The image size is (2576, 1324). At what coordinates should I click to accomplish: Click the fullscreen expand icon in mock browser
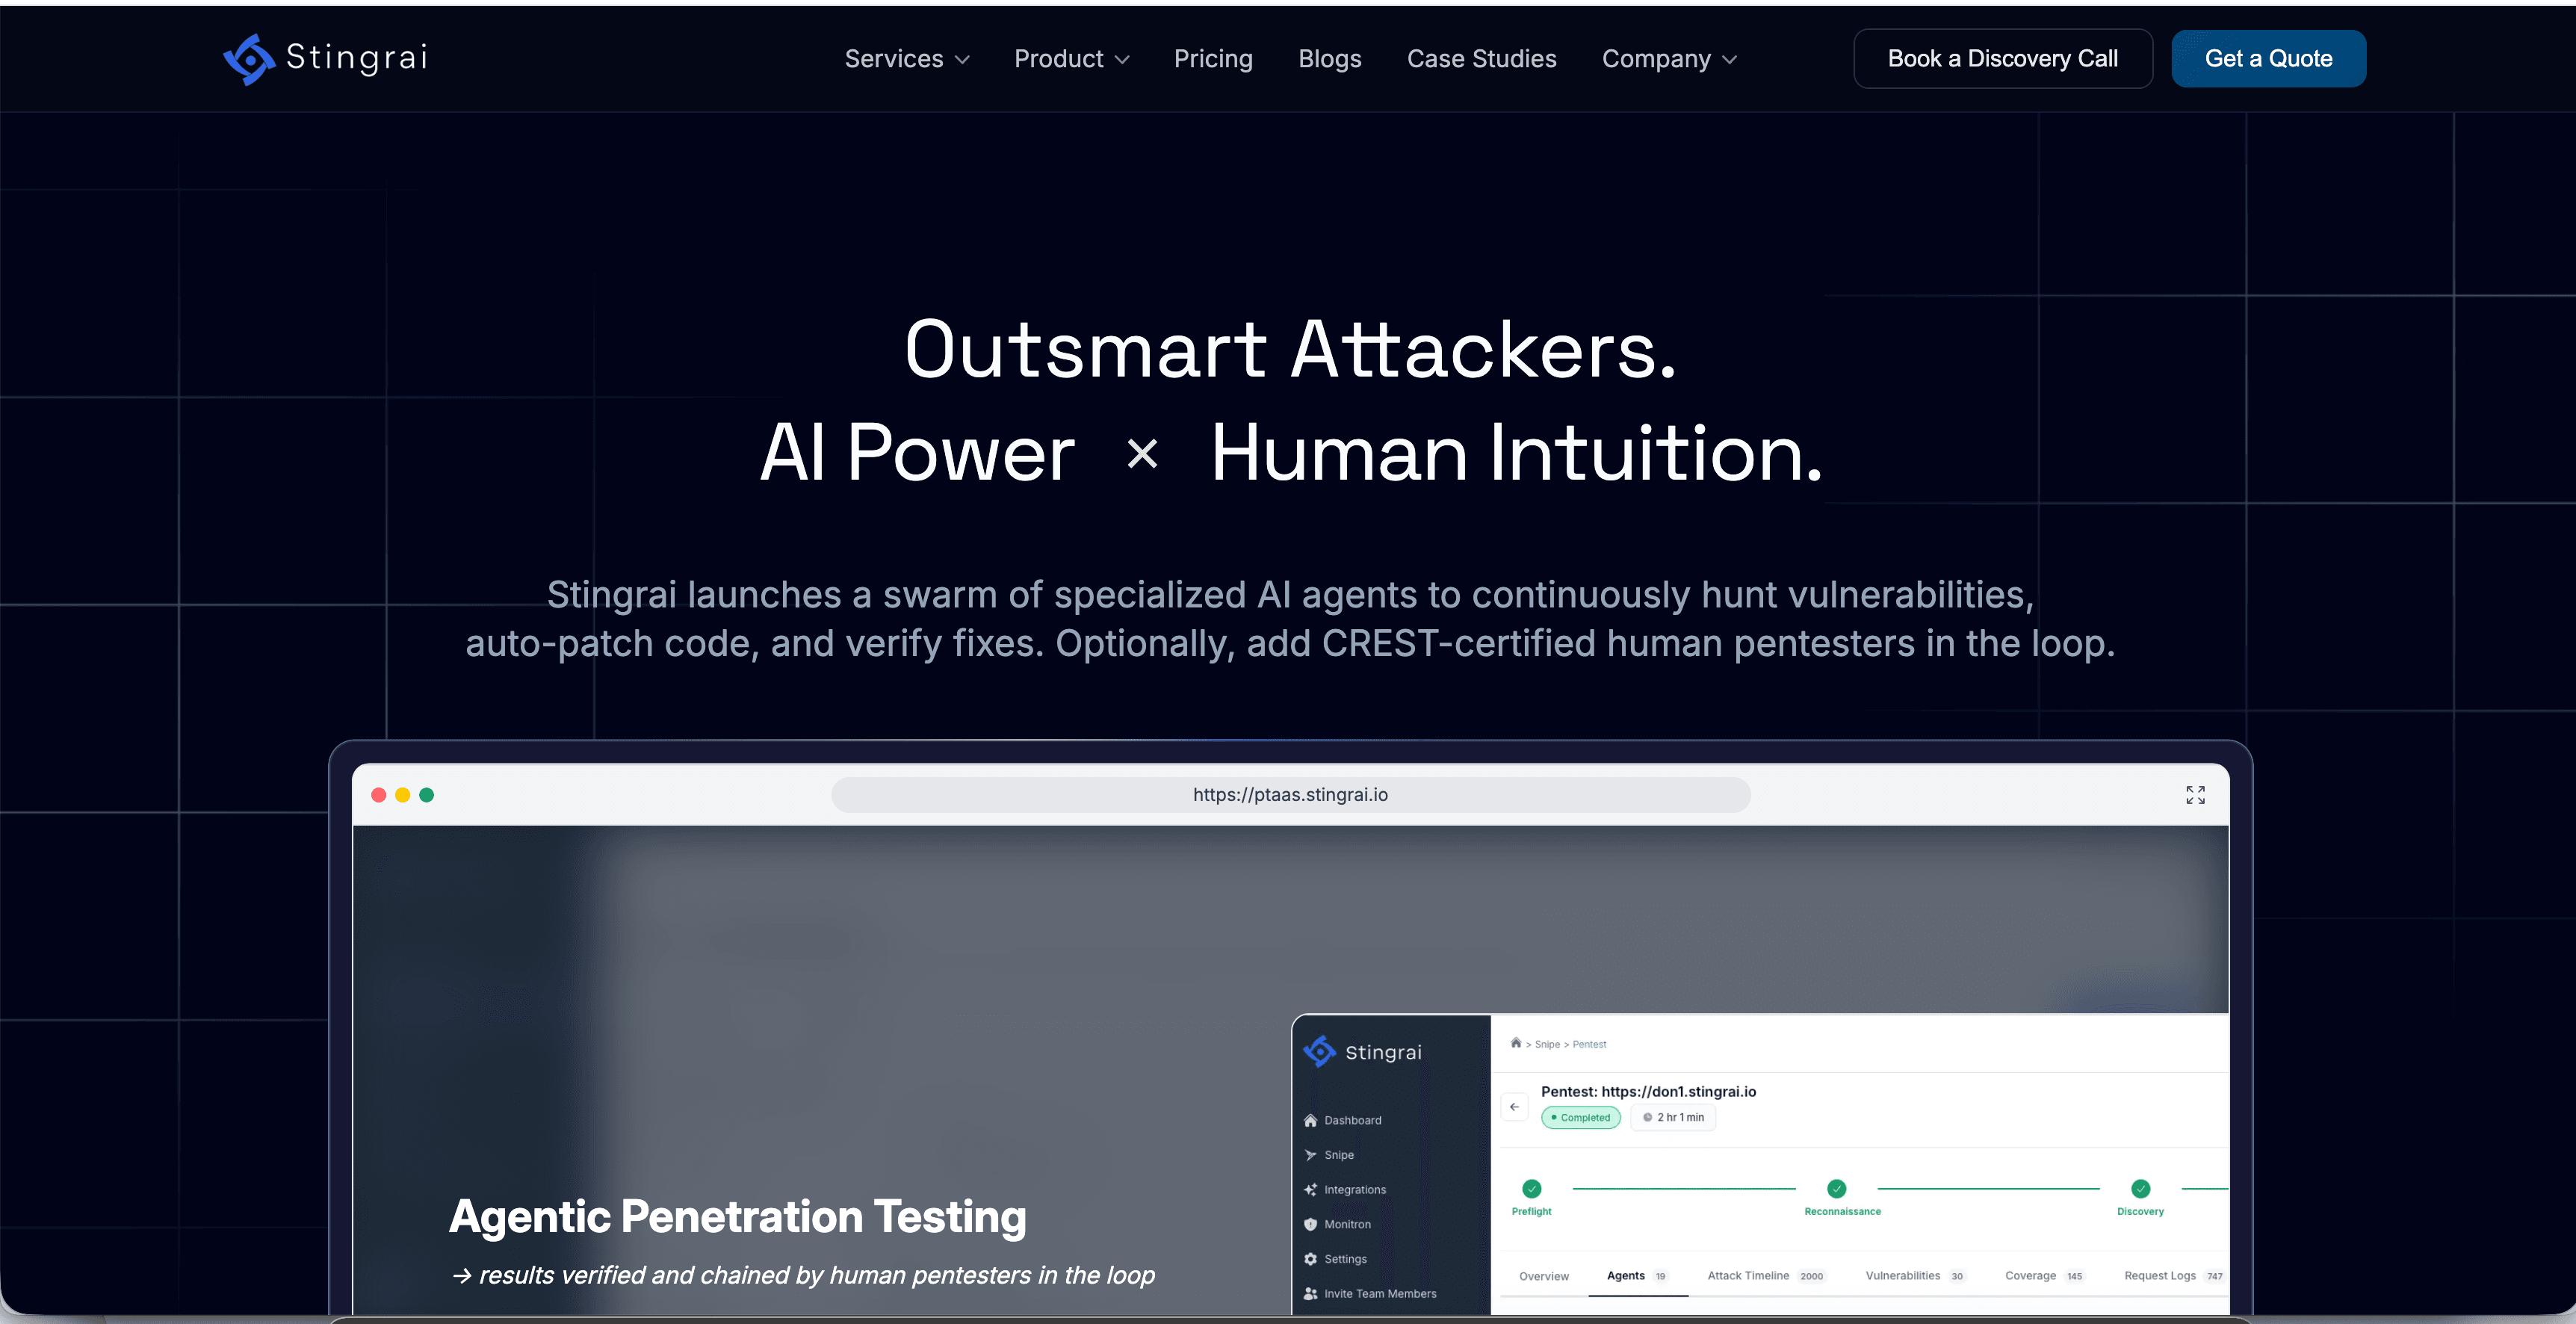point(2195,795)
